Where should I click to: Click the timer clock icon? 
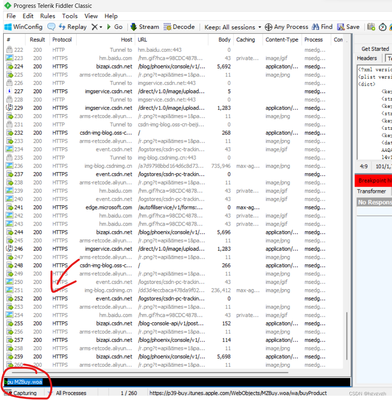382,27
